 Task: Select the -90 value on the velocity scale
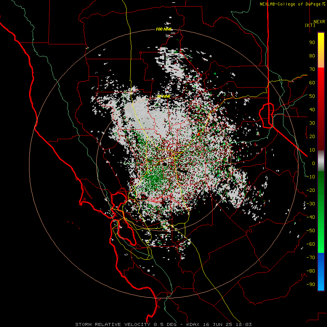click(311, 284)
